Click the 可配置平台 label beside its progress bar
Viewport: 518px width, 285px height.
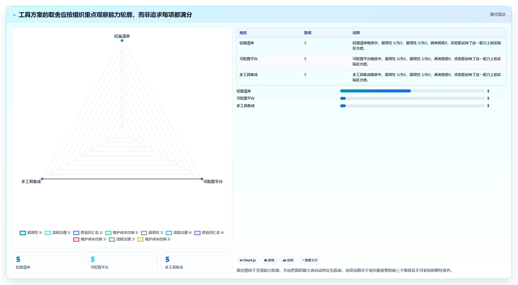(246, 98)
